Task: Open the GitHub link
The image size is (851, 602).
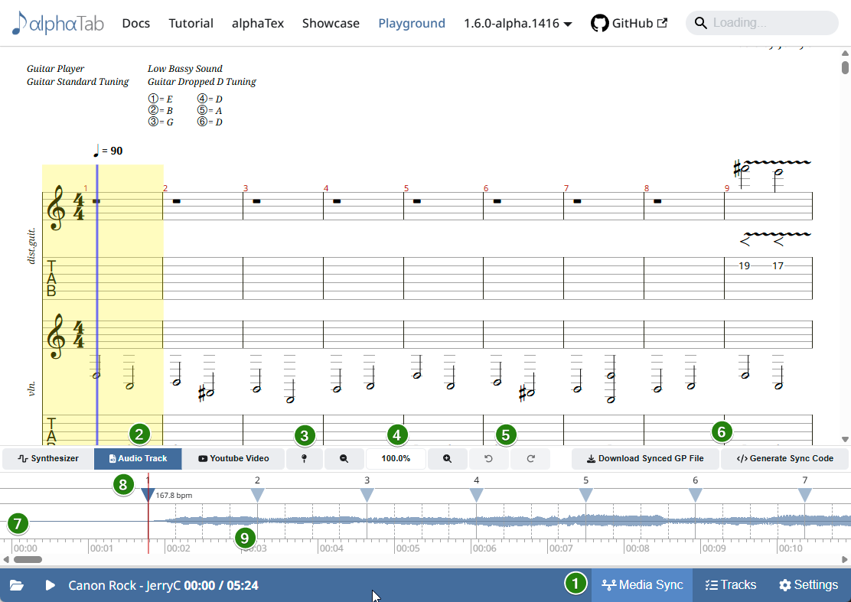Action: tap(629, 23)
